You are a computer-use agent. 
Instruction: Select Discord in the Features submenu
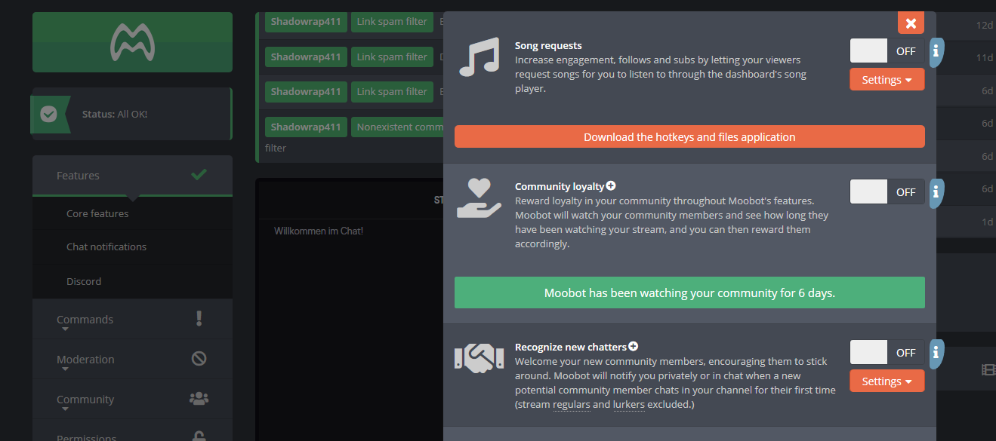pos(84,281)
